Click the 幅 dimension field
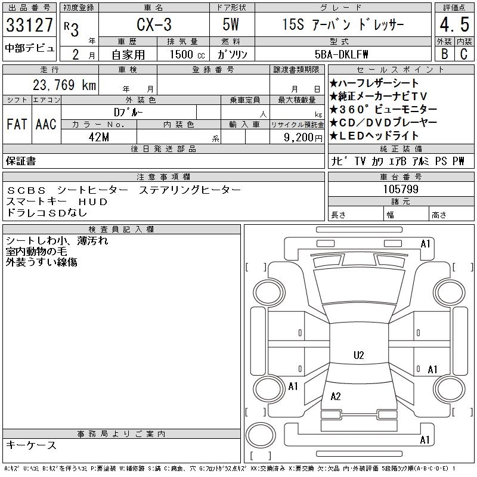 pos(406,215)
